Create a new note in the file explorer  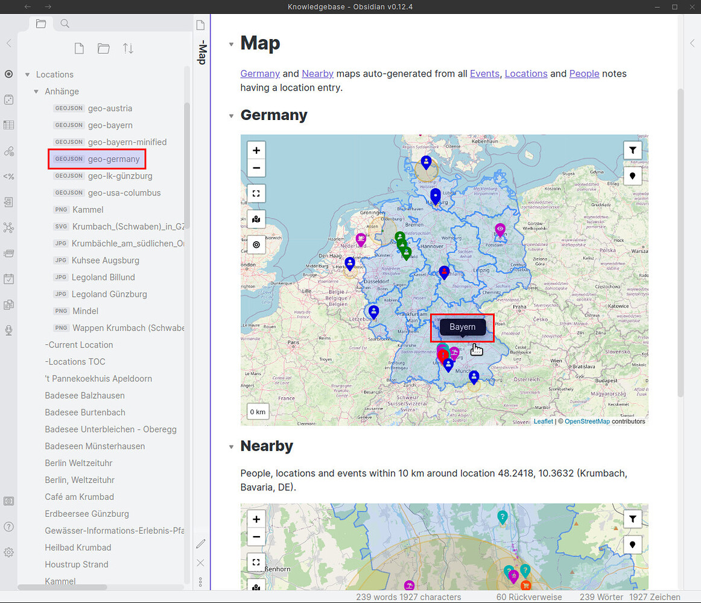point(79,48)
